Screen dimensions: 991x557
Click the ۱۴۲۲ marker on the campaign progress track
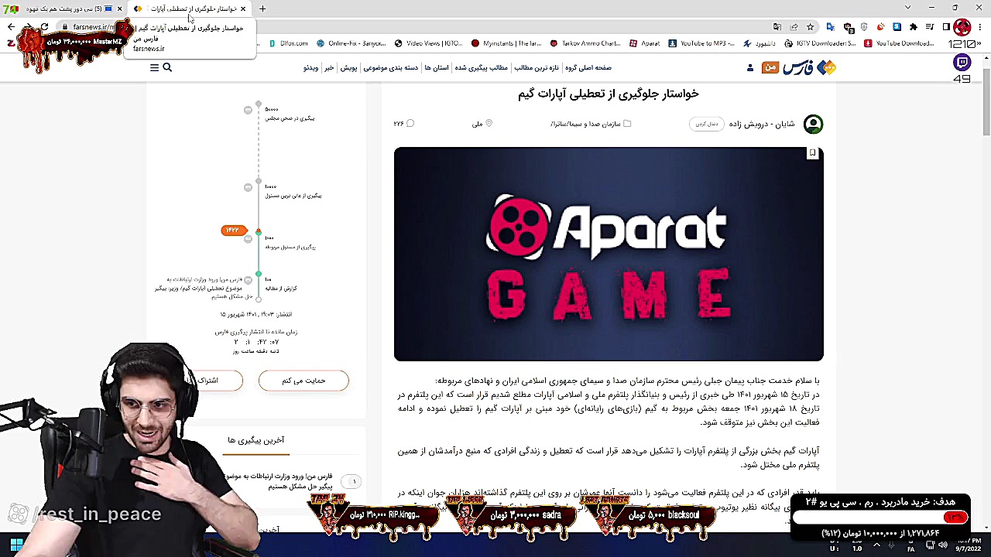[x=234, y=230]
